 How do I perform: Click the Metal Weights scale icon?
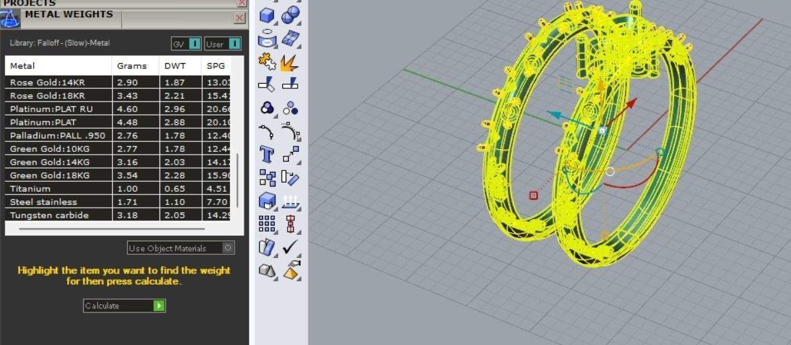point(9,19)
